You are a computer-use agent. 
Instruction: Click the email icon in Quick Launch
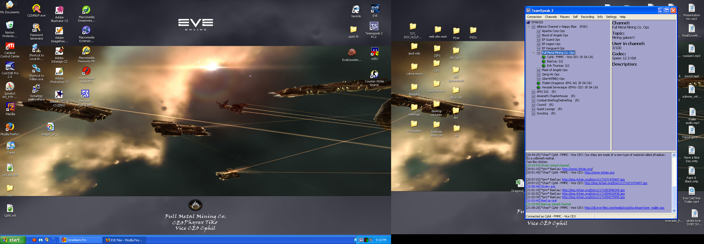pyautogui.click(x=34, y=240)
